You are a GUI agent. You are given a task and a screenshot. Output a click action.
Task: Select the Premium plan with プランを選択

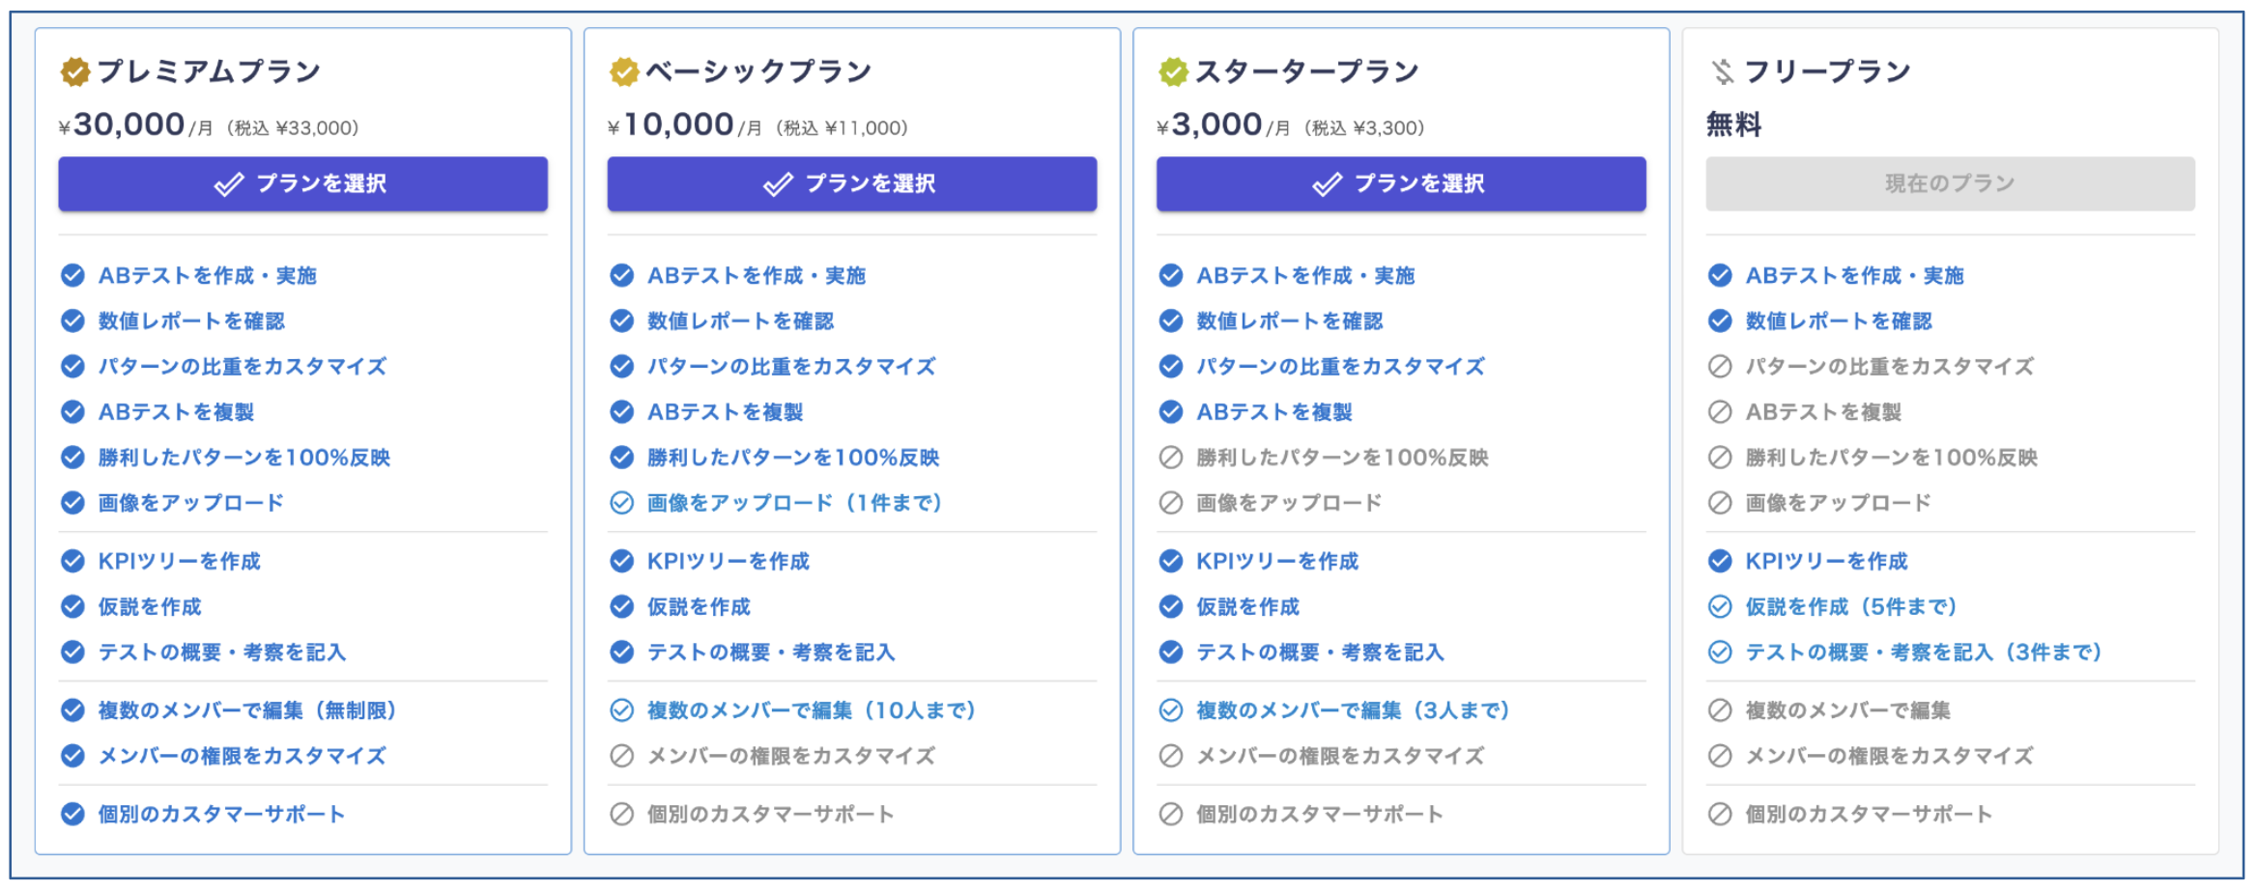pos(302,183)
